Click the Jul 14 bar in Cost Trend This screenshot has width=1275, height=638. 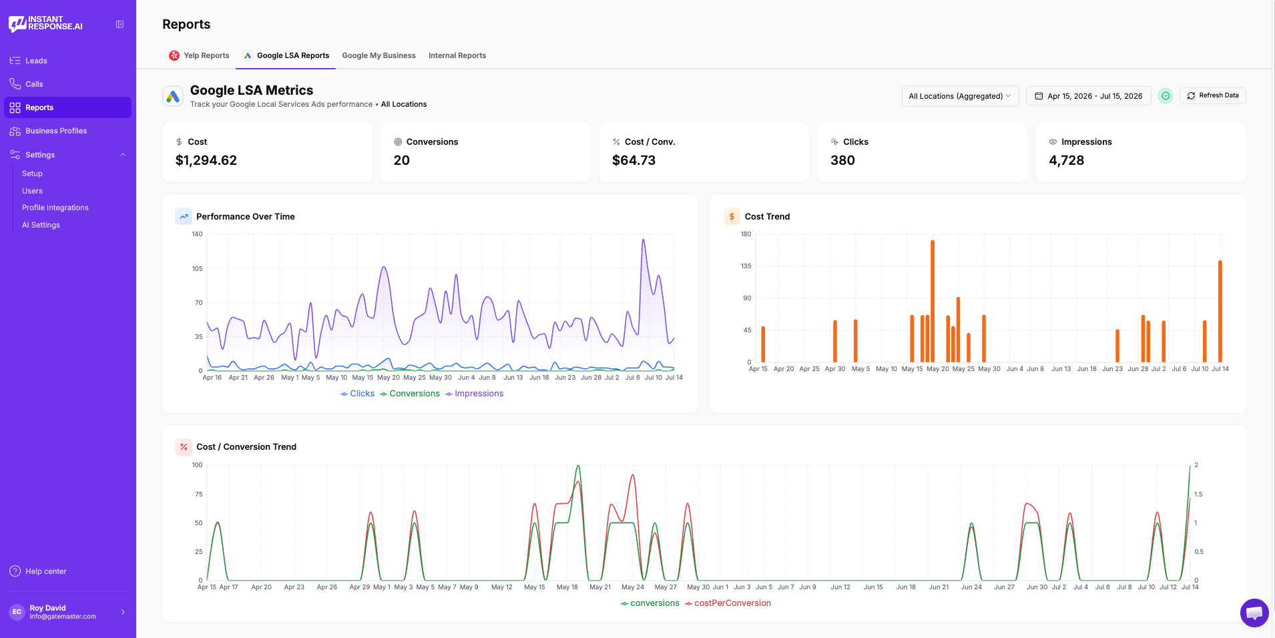pos(1220,311)
